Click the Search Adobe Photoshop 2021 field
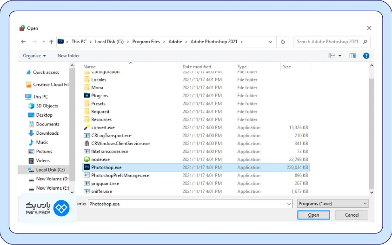This screenshot has width=392, height=245. tap(328, 41)
